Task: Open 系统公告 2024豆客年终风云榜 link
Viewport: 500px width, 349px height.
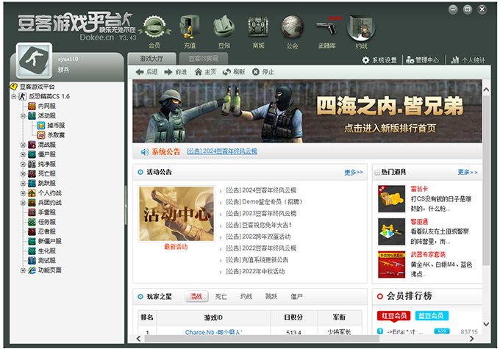Action: (222, 151)
